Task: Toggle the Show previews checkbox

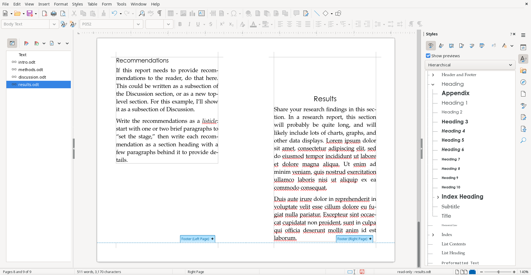Action: (x=428, y=56)
